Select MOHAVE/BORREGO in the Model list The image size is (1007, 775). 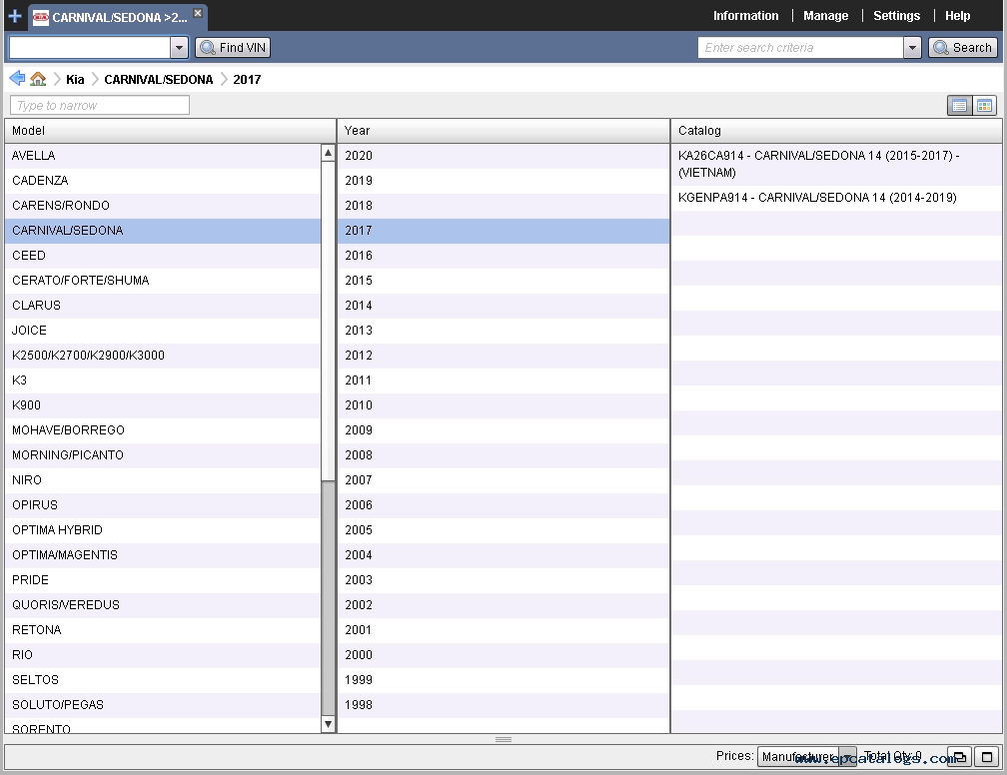click(x=163, y=430)
